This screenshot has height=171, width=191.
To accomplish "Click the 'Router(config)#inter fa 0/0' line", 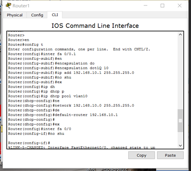I will click(x=39, y=129).
